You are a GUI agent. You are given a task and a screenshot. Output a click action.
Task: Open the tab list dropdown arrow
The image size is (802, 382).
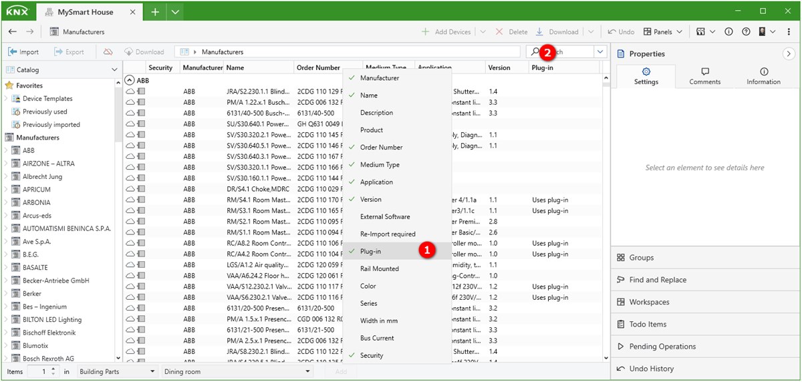[x=175, y=12]
